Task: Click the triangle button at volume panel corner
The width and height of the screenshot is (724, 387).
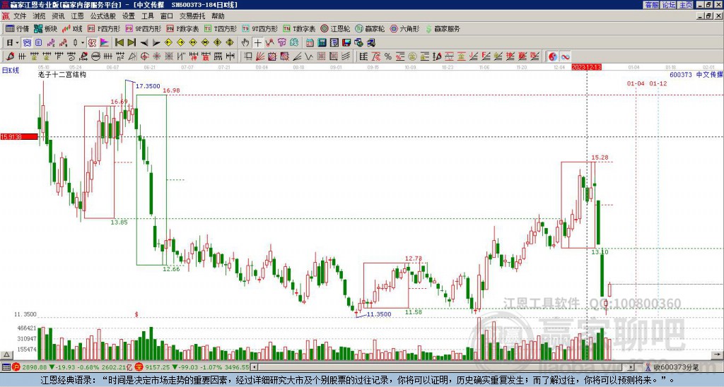Action: [6, 355]
